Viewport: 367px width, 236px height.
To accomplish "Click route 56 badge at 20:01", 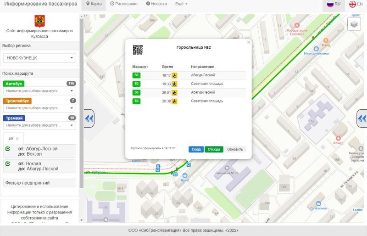I will 136,92.
